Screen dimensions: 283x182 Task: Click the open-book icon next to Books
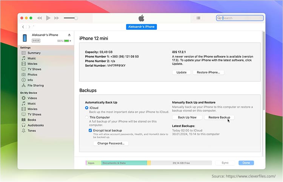pyautogui.click(x=23, y=120)
